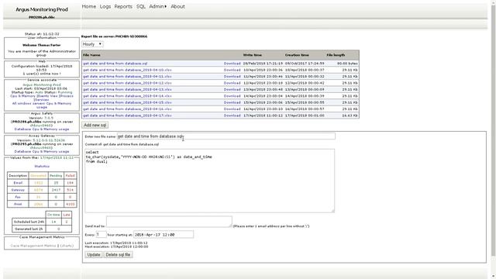Click the Update button
The image size is (496, 279).
tap(94, 255)
